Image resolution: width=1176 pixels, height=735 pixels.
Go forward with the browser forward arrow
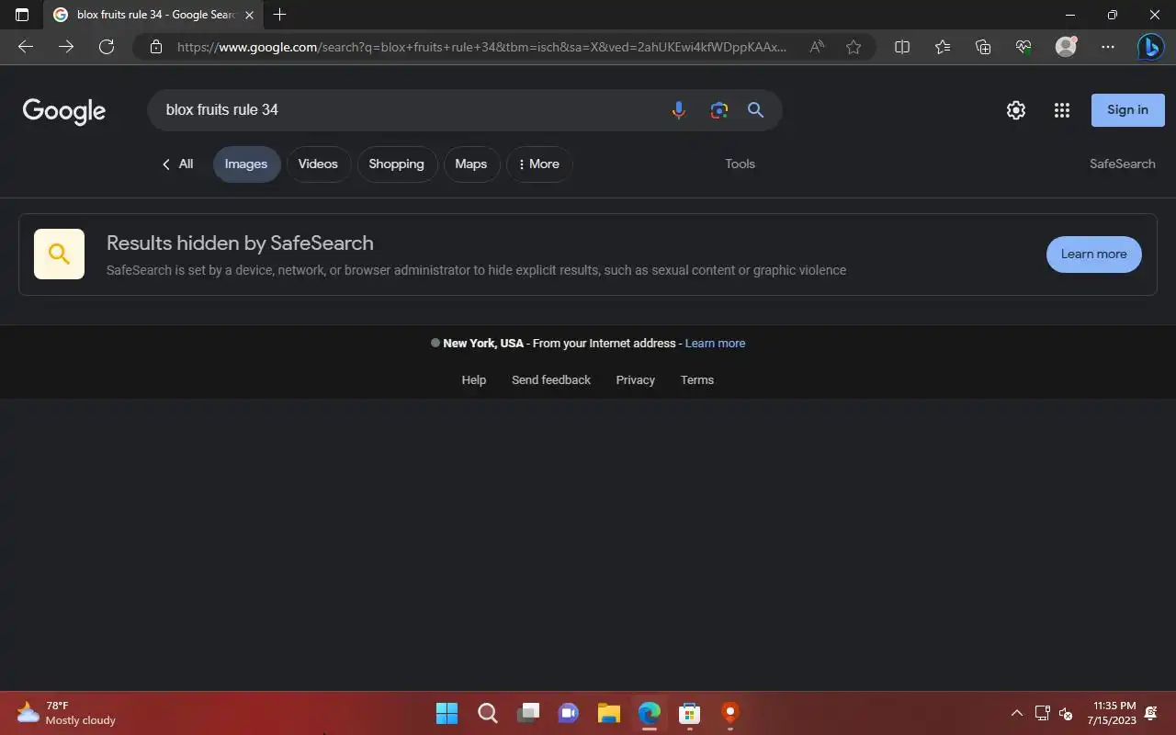(66, 47)
